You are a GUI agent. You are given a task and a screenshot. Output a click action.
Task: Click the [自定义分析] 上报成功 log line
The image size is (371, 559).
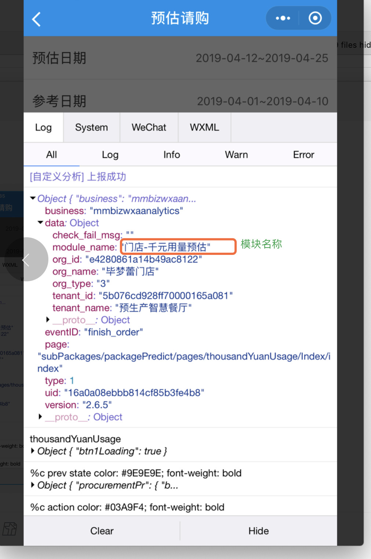click(x=78, y=177)
